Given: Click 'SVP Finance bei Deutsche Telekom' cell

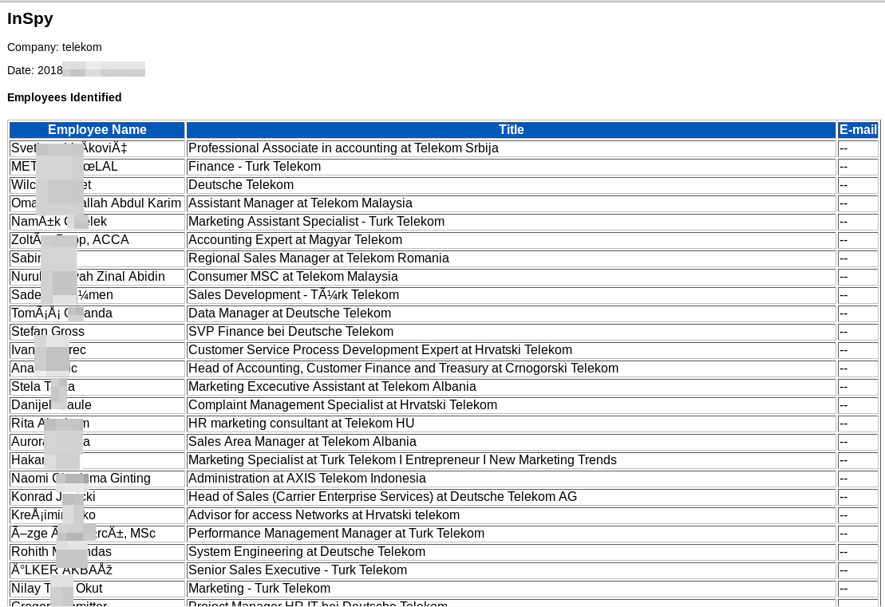Looking at the screenshot, I should click(x=290, y=332).
